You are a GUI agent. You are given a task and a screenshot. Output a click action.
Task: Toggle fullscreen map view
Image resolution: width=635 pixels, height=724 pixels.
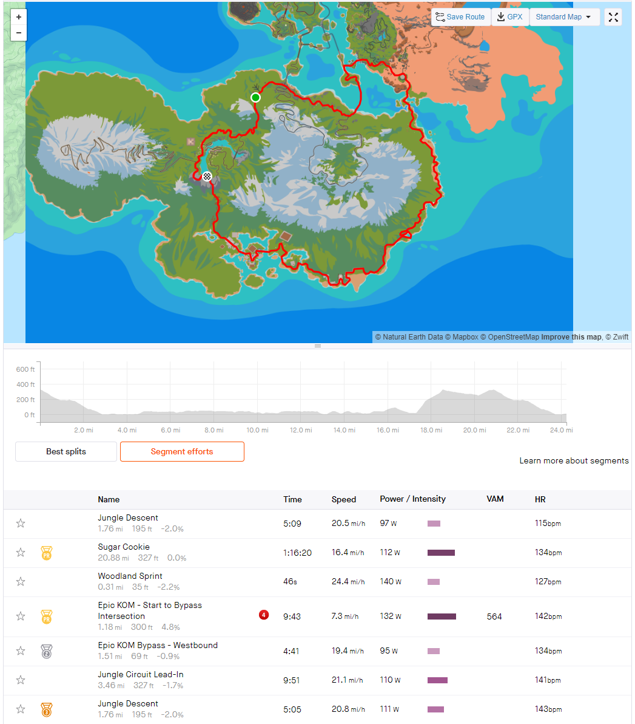tap(613, 17)
